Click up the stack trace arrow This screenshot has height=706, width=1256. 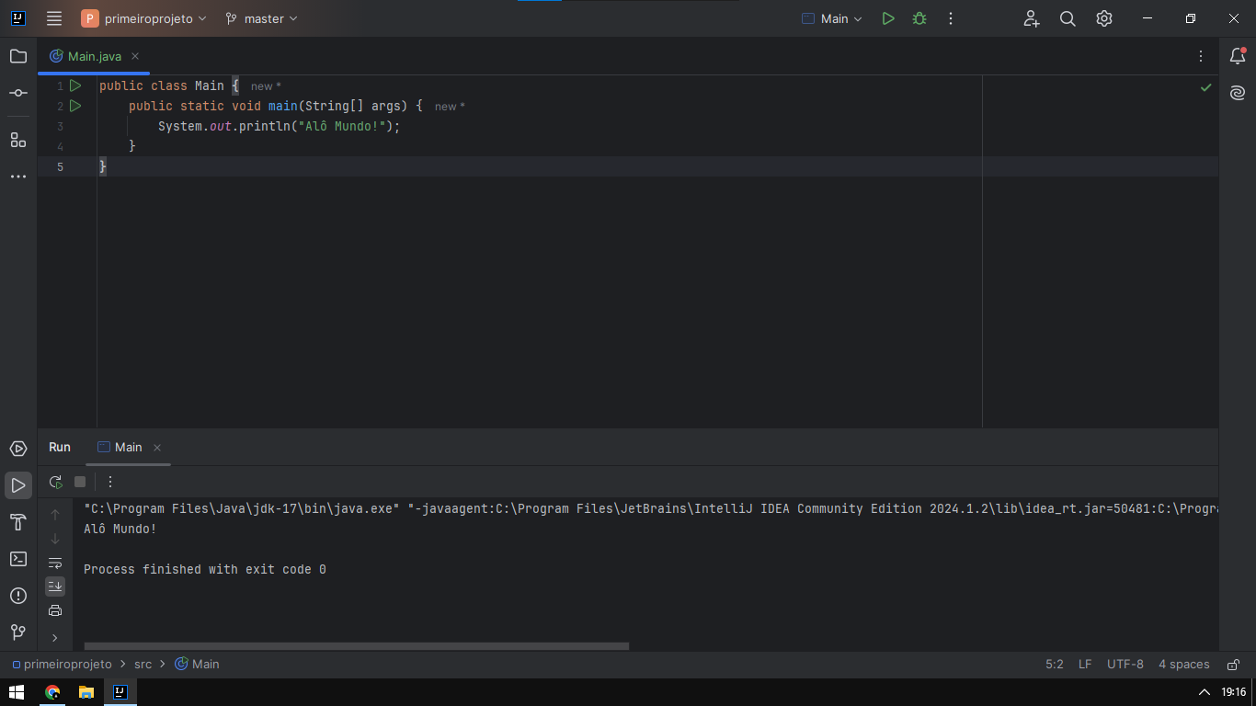pyautogui.click(x=55, y=515)
